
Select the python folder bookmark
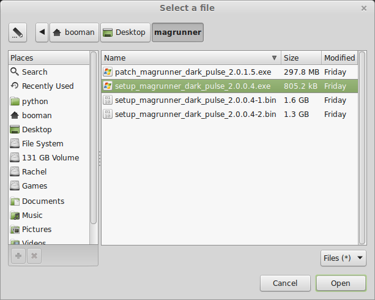(x=49, y=101)
